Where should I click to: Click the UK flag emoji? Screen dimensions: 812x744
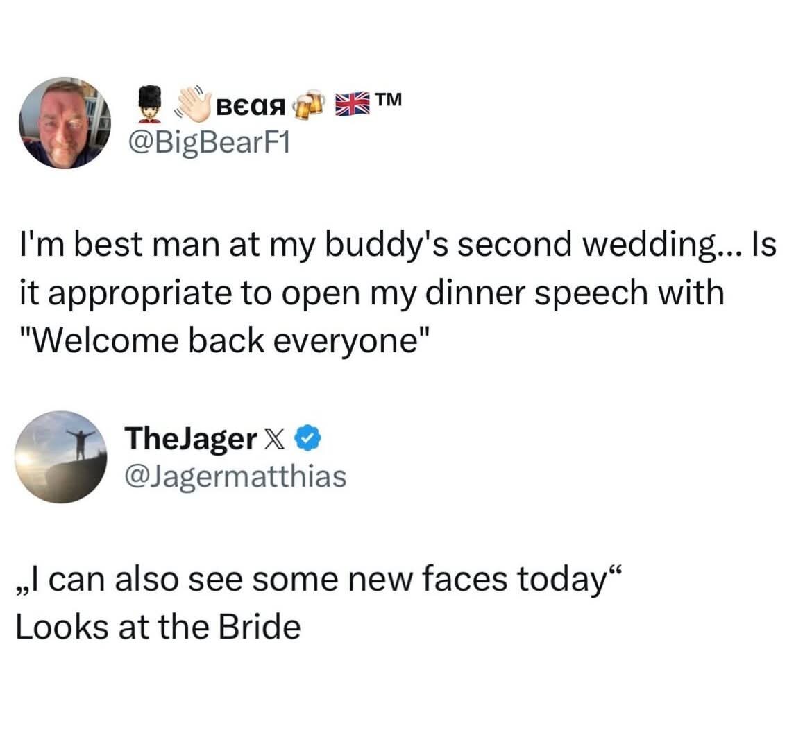click(x=351, y=107)
